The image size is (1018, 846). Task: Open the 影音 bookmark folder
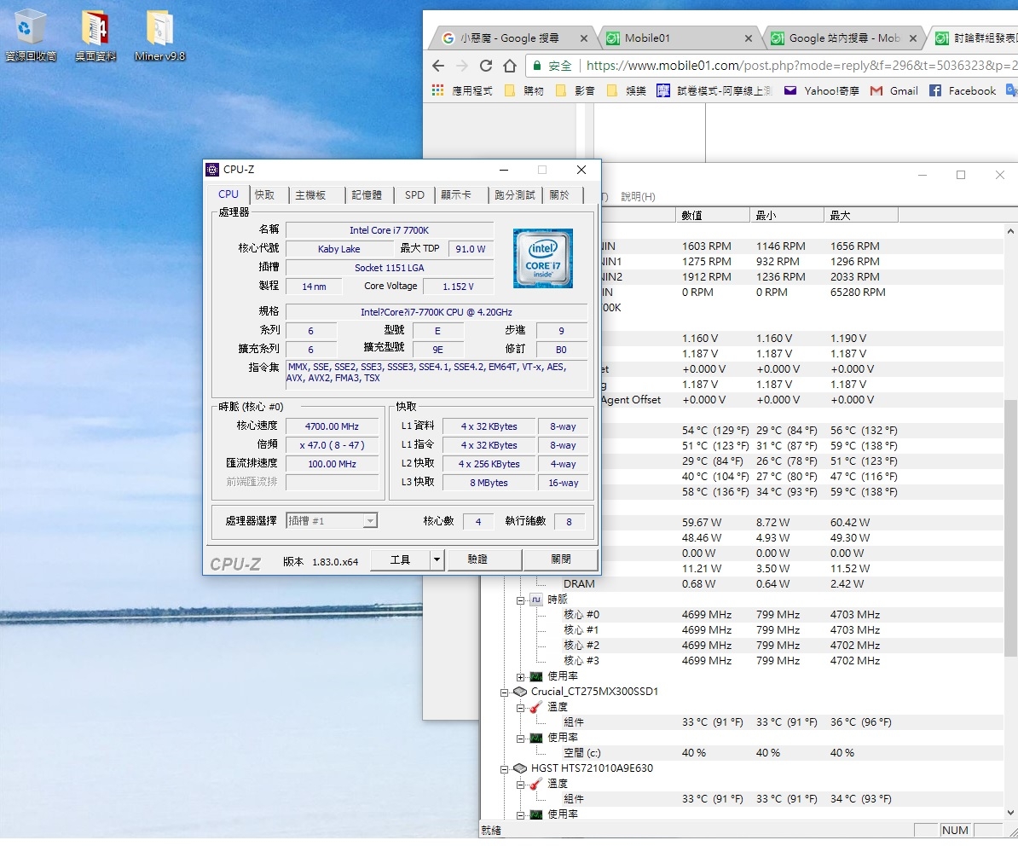click(x=576, y=91)
